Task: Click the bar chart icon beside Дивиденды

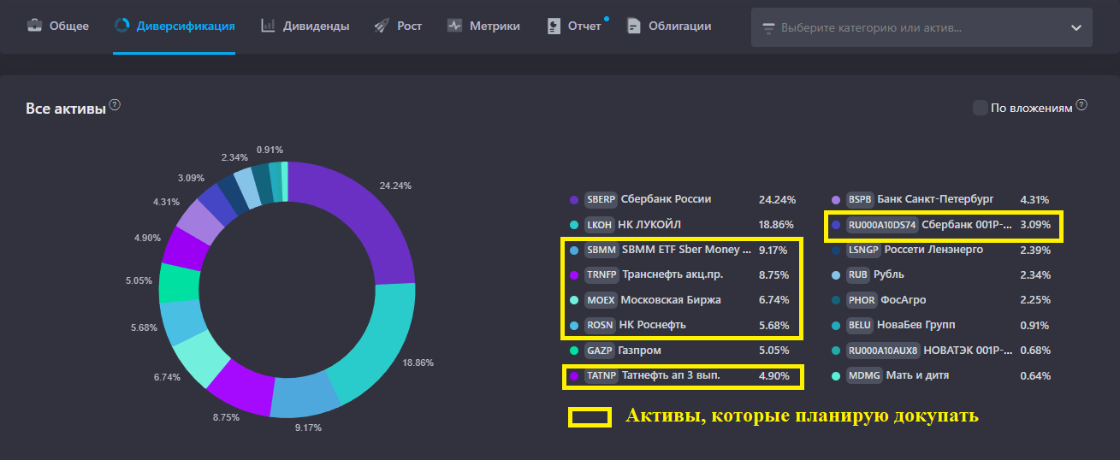Action: [x=268, y=27]
